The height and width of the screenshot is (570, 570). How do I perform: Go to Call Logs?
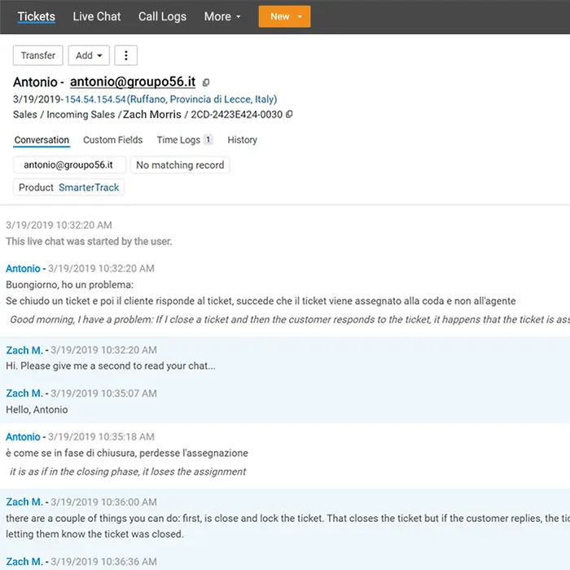tap(162, 16)
